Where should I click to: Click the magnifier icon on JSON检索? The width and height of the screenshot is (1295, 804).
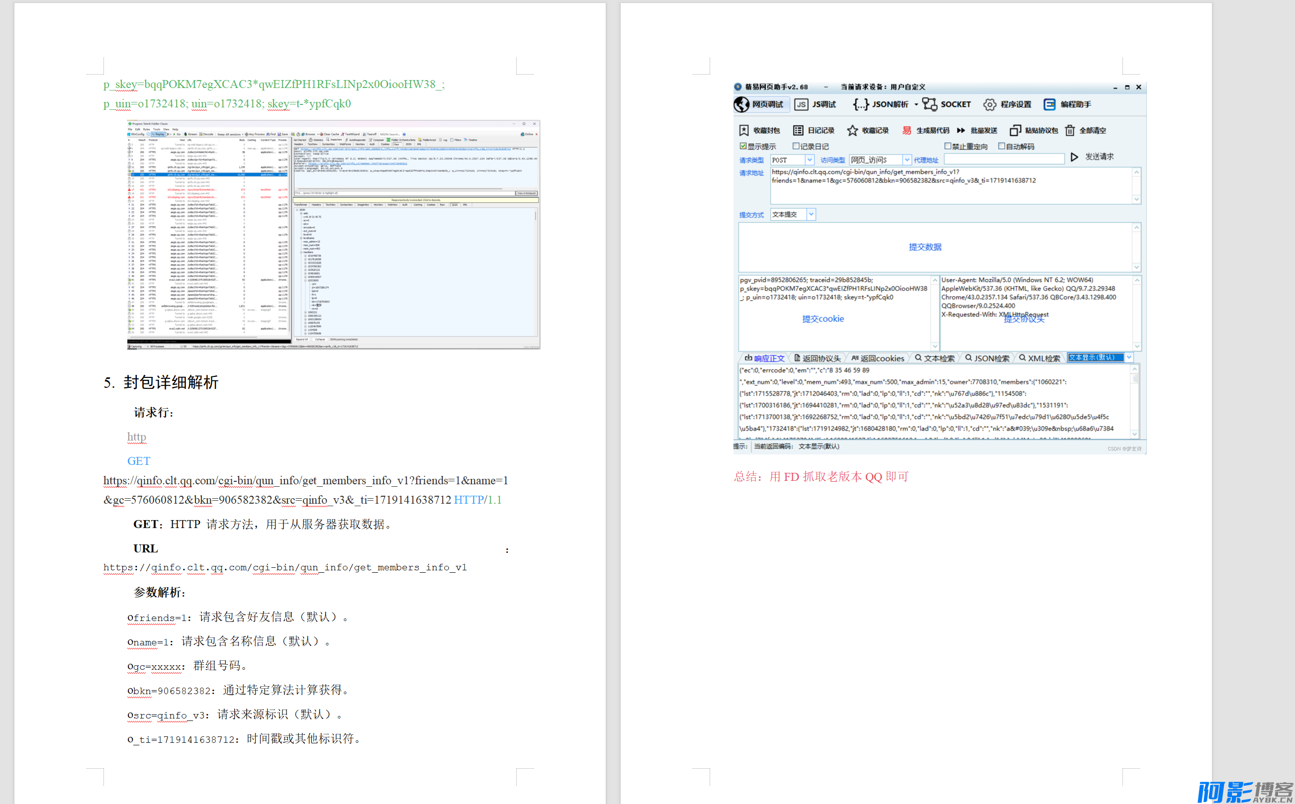968,358
